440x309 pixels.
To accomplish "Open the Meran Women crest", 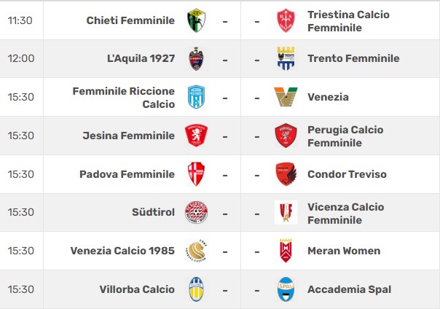I will [286, 251].
